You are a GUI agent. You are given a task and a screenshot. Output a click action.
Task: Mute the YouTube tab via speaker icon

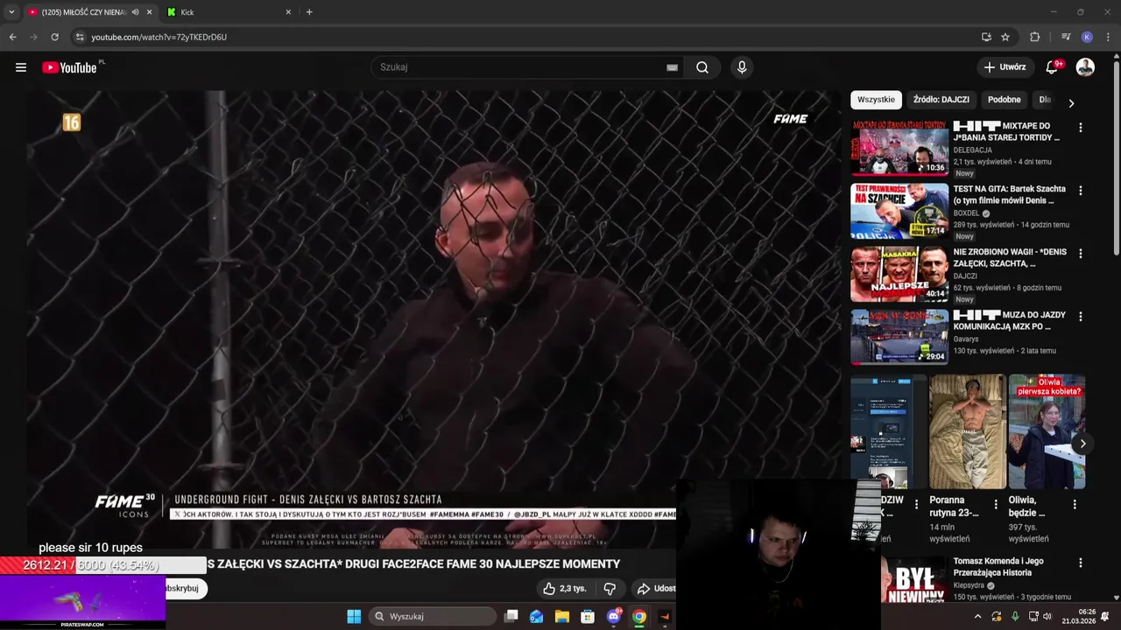(x=135, y=12)
